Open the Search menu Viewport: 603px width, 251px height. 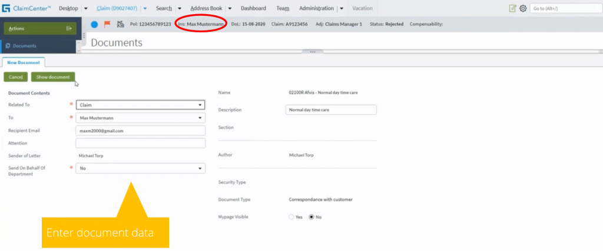click(164, 8)
